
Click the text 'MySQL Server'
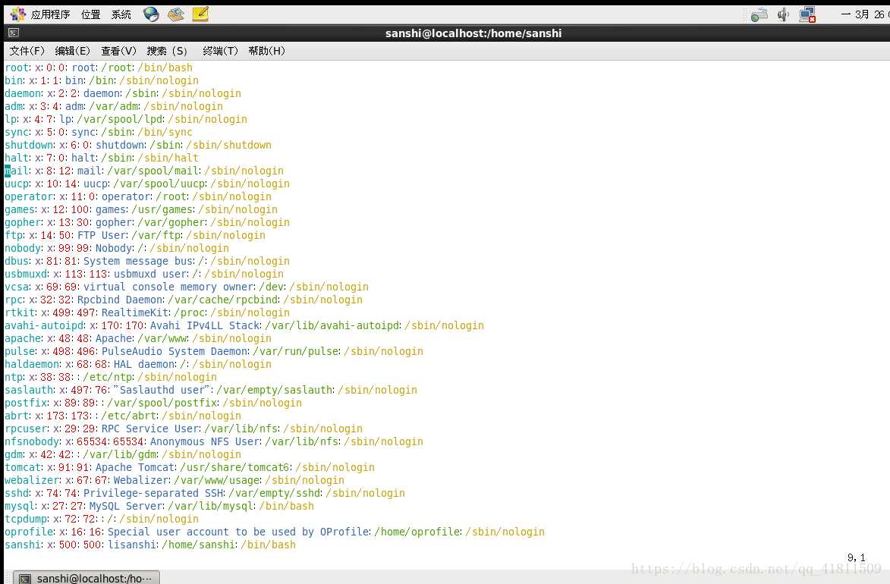tap(126, 506)
